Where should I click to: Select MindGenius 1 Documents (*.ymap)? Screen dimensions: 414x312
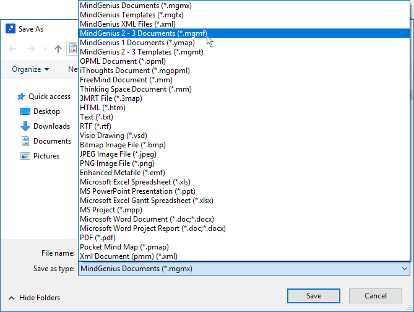coord(244,43)
